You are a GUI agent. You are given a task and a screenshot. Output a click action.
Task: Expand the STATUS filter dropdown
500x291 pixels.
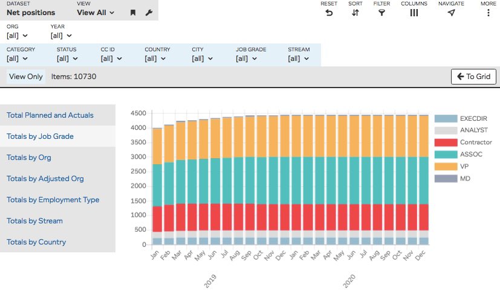[67, 59]
